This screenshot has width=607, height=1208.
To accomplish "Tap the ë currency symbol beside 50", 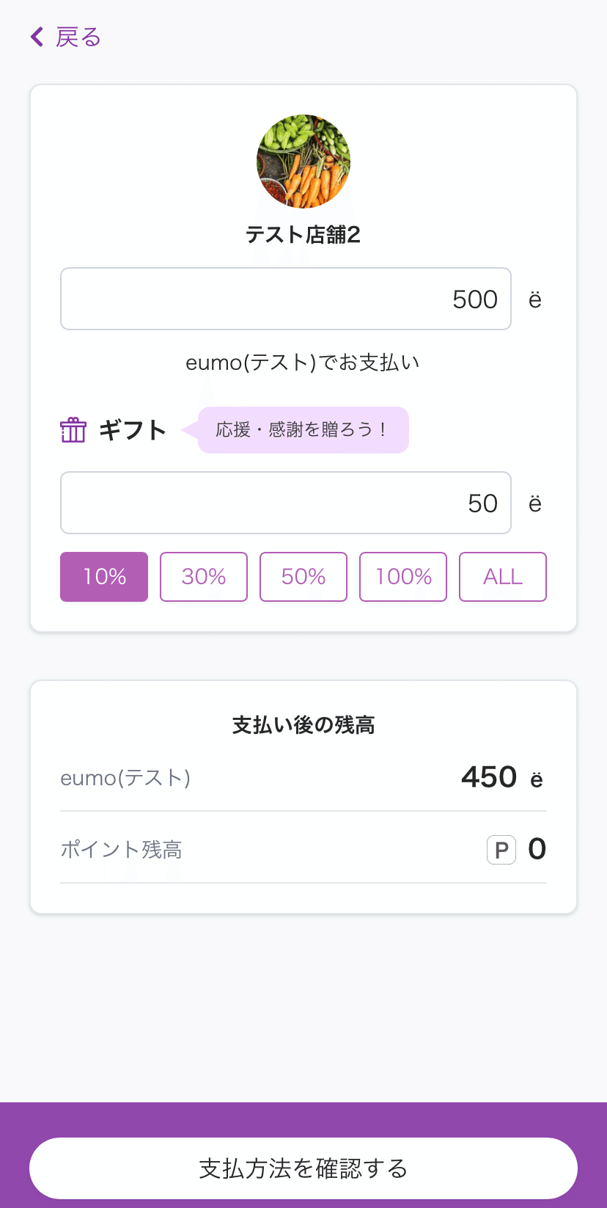I will click(535, 503).
